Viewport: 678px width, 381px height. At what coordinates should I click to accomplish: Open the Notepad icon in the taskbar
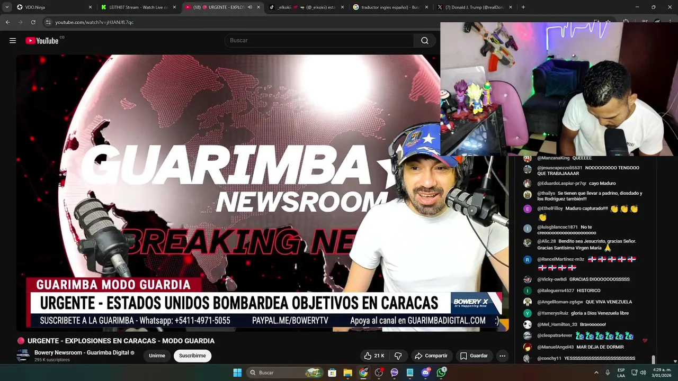[x=410, y=373]
